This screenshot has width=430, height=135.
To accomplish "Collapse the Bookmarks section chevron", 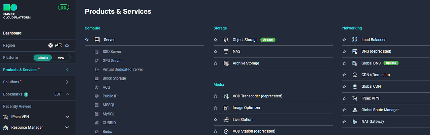I will click(x=67, y=94).
